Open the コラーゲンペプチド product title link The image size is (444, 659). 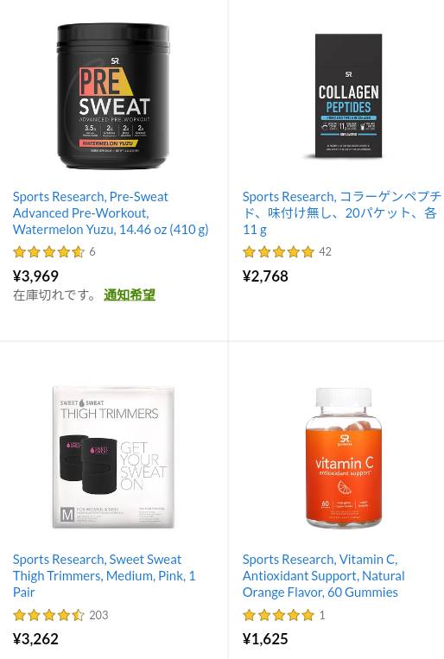coord(342,213)
